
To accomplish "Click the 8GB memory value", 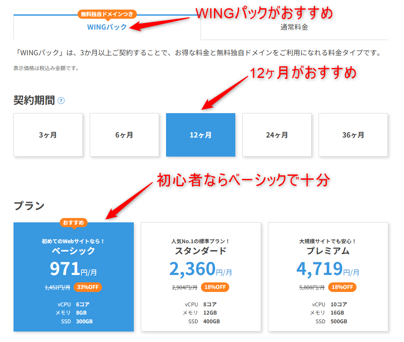I will click(81, 313).
